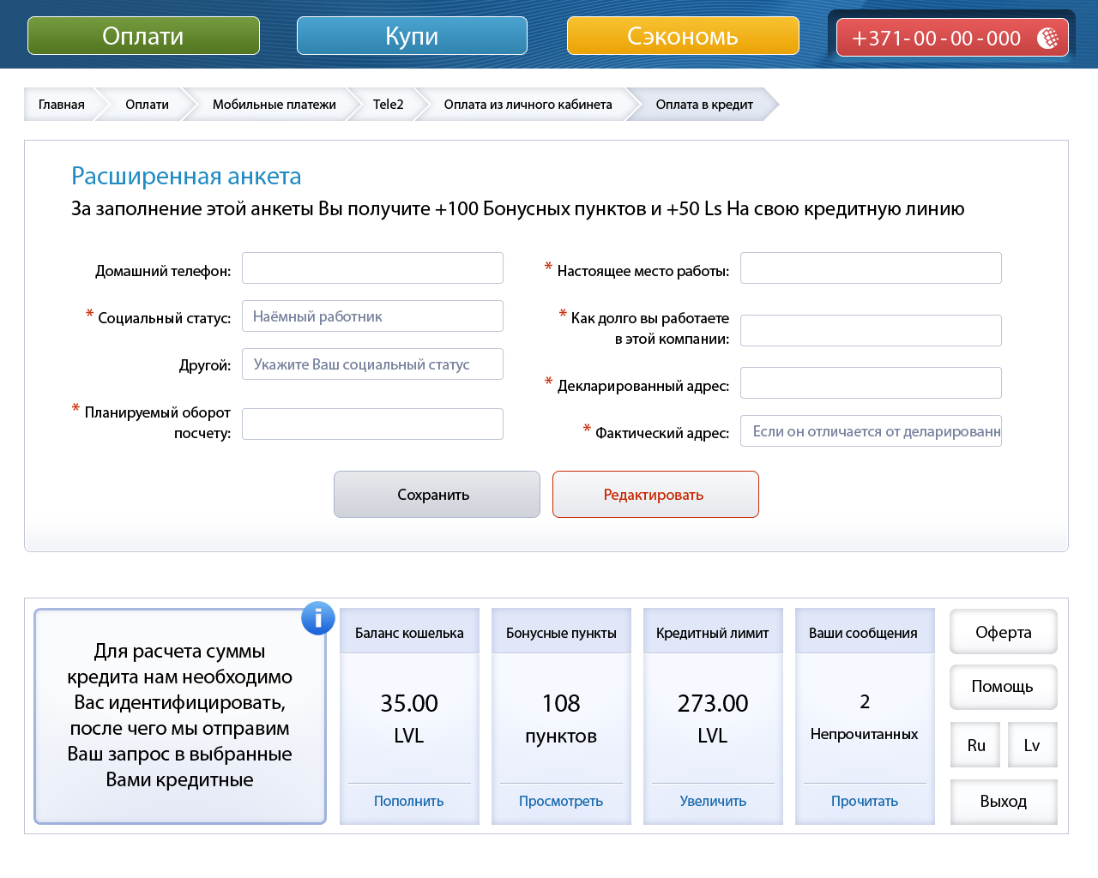Switch language to Ru
This screenshot has width=1098, height=878.
pos(976,745)
